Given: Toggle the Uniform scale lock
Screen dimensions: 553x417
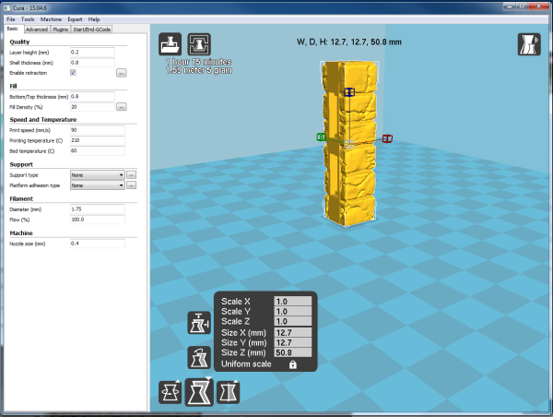Looking at the screenshot, I should coord(292,365).
